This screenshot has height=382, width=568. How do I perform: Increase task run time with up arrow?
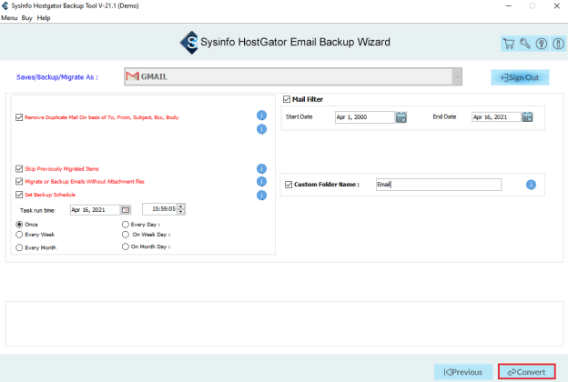tap(181, 206)
